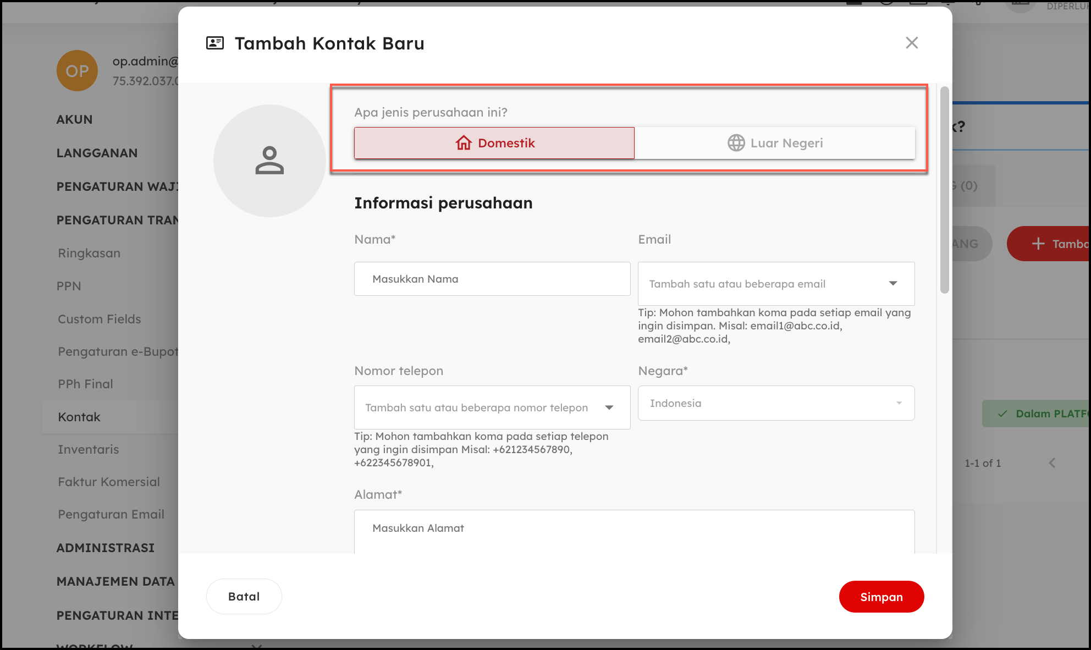
Task: Click the house icon on Domestik
Action: [x=464, y=143]
